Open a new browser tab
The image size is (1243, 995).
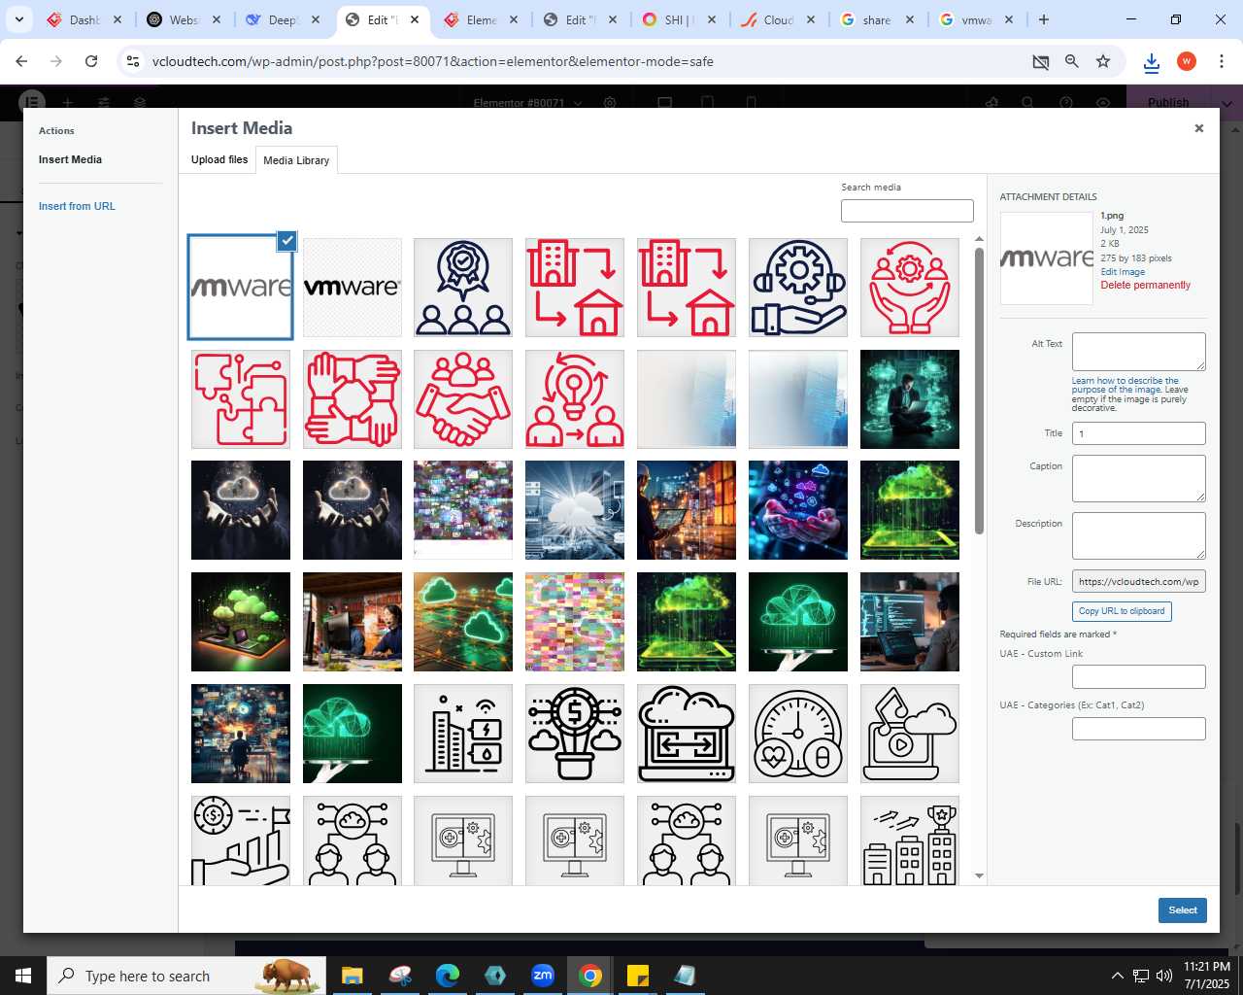tap(1044, 19)
